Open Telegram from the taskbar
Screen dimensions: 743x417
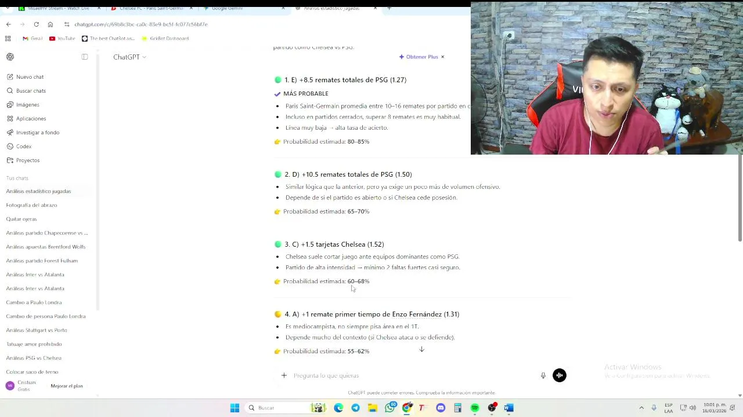pos(355,408)
